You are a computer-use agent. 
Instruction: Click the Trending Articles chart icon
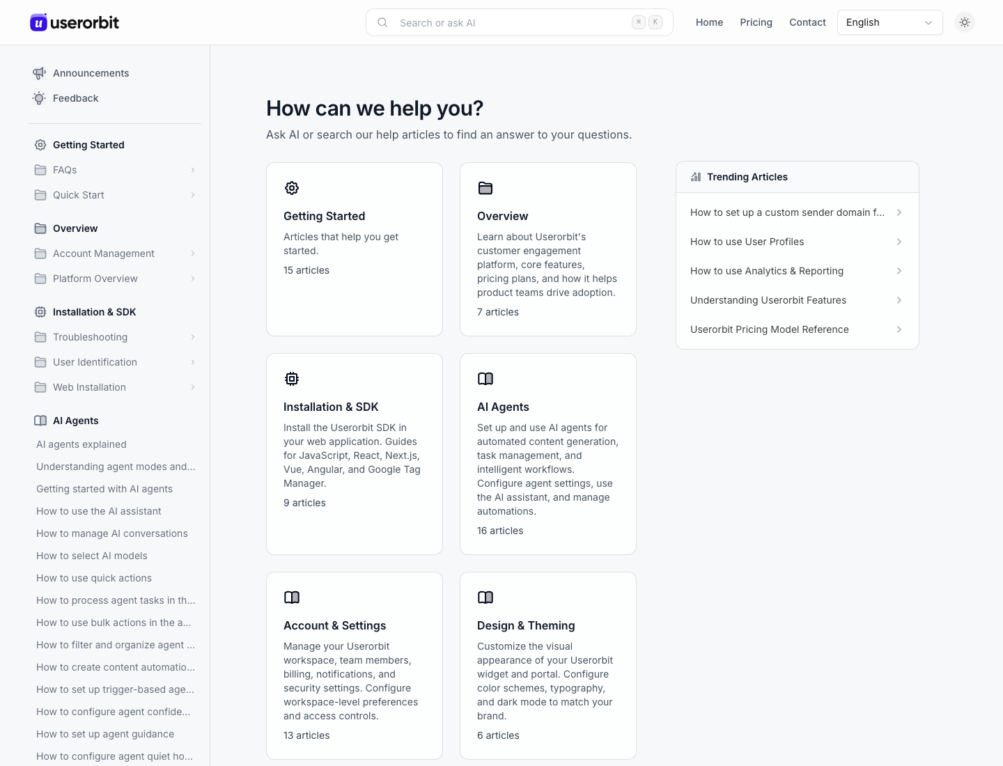(696, 177)
